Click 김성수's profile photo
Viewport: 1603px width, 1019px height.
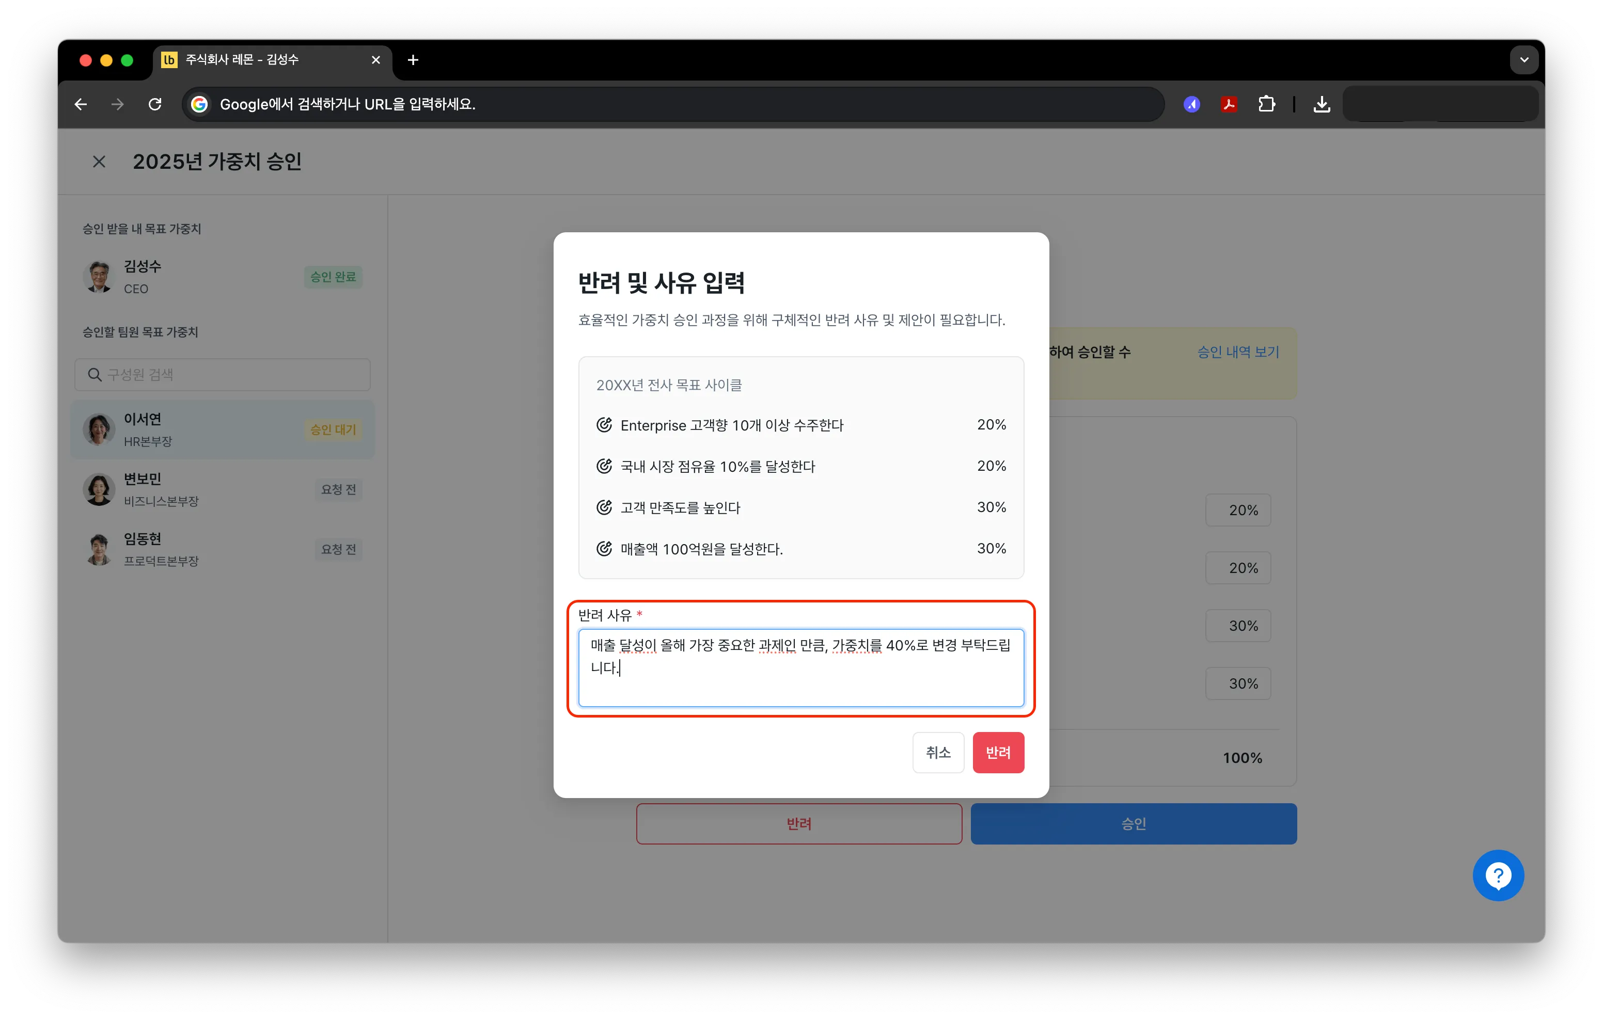click(99, 276)
